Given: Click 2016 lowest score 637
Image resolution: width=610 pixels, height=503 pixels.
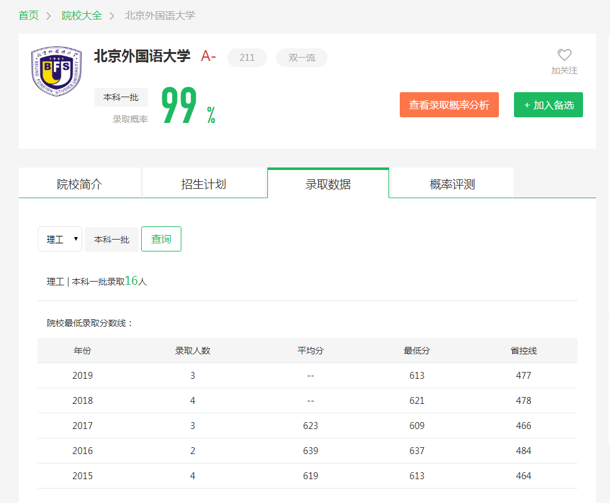Looking at the screenshot, I should click(x=417, y=450).
